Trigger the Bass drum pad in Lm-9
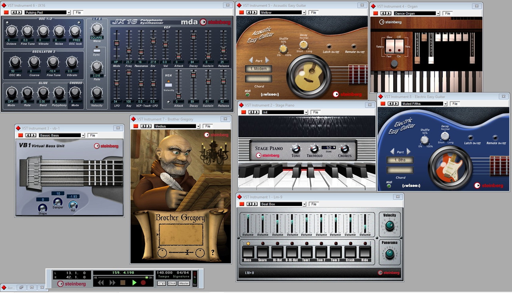Viewport: 512px width, 293px height. pos(248,252)
